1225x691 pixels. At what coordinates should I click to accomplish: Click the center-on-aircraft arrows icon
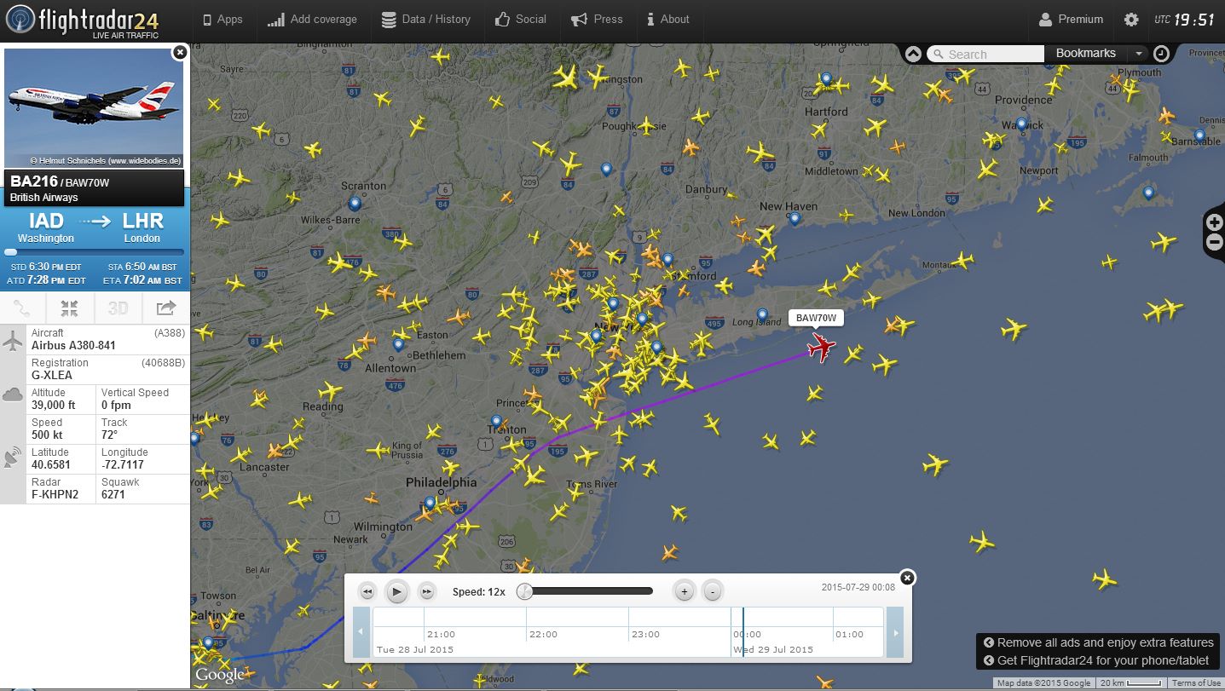pos(70,308)
